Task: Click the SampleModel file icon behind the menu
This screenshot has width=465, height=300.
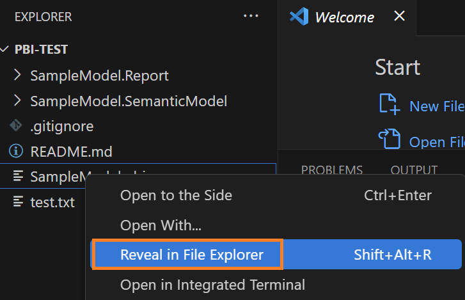Action: tap(18, 177)
